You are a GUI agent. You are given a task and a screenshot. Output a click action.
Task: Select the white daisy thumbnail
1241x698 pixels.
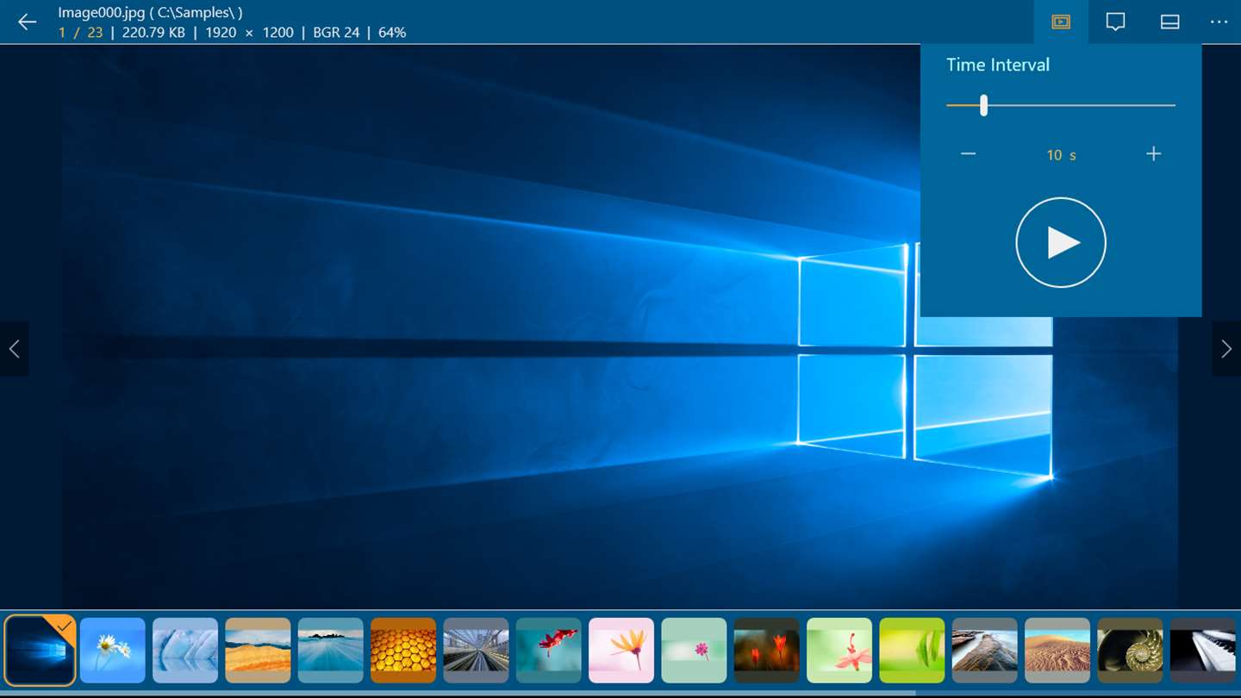coord(113,650)
